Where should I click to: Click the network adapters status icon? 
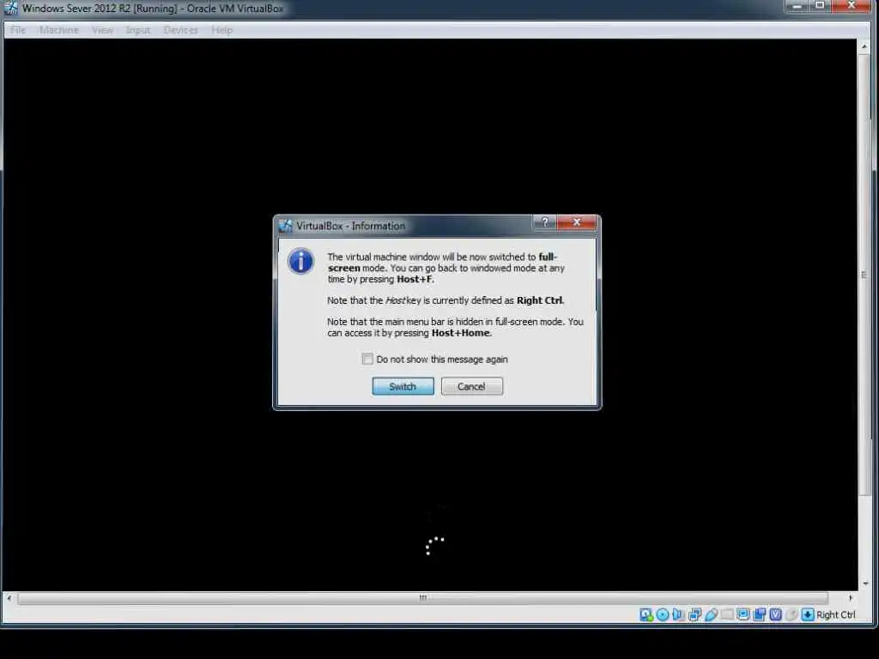pos(694,614)
